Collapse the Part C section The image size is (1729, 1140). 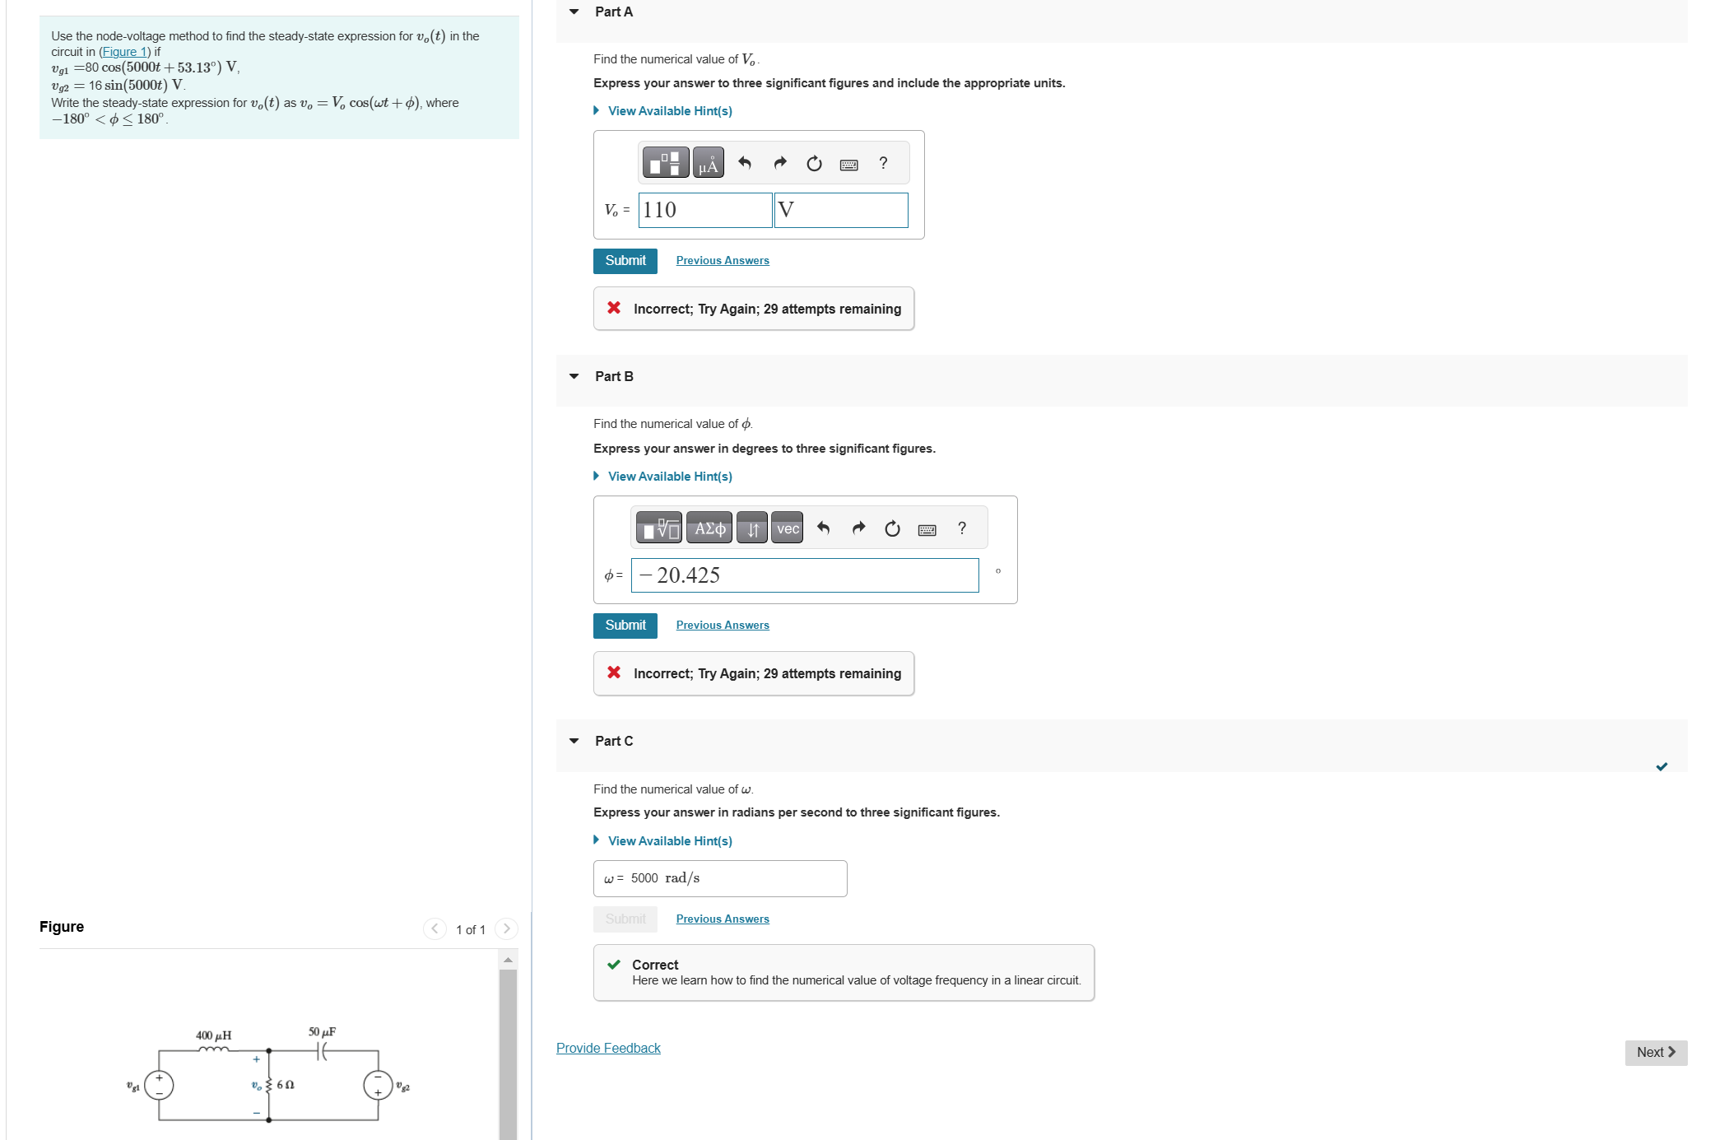(574, 740)
